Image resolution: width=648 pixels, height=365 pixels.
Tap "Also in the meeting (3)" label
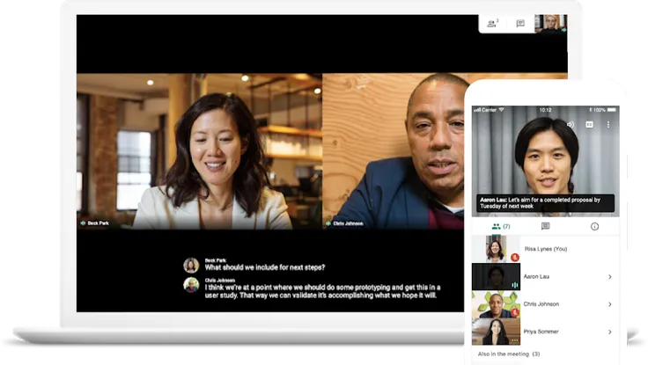coord(509,354)
